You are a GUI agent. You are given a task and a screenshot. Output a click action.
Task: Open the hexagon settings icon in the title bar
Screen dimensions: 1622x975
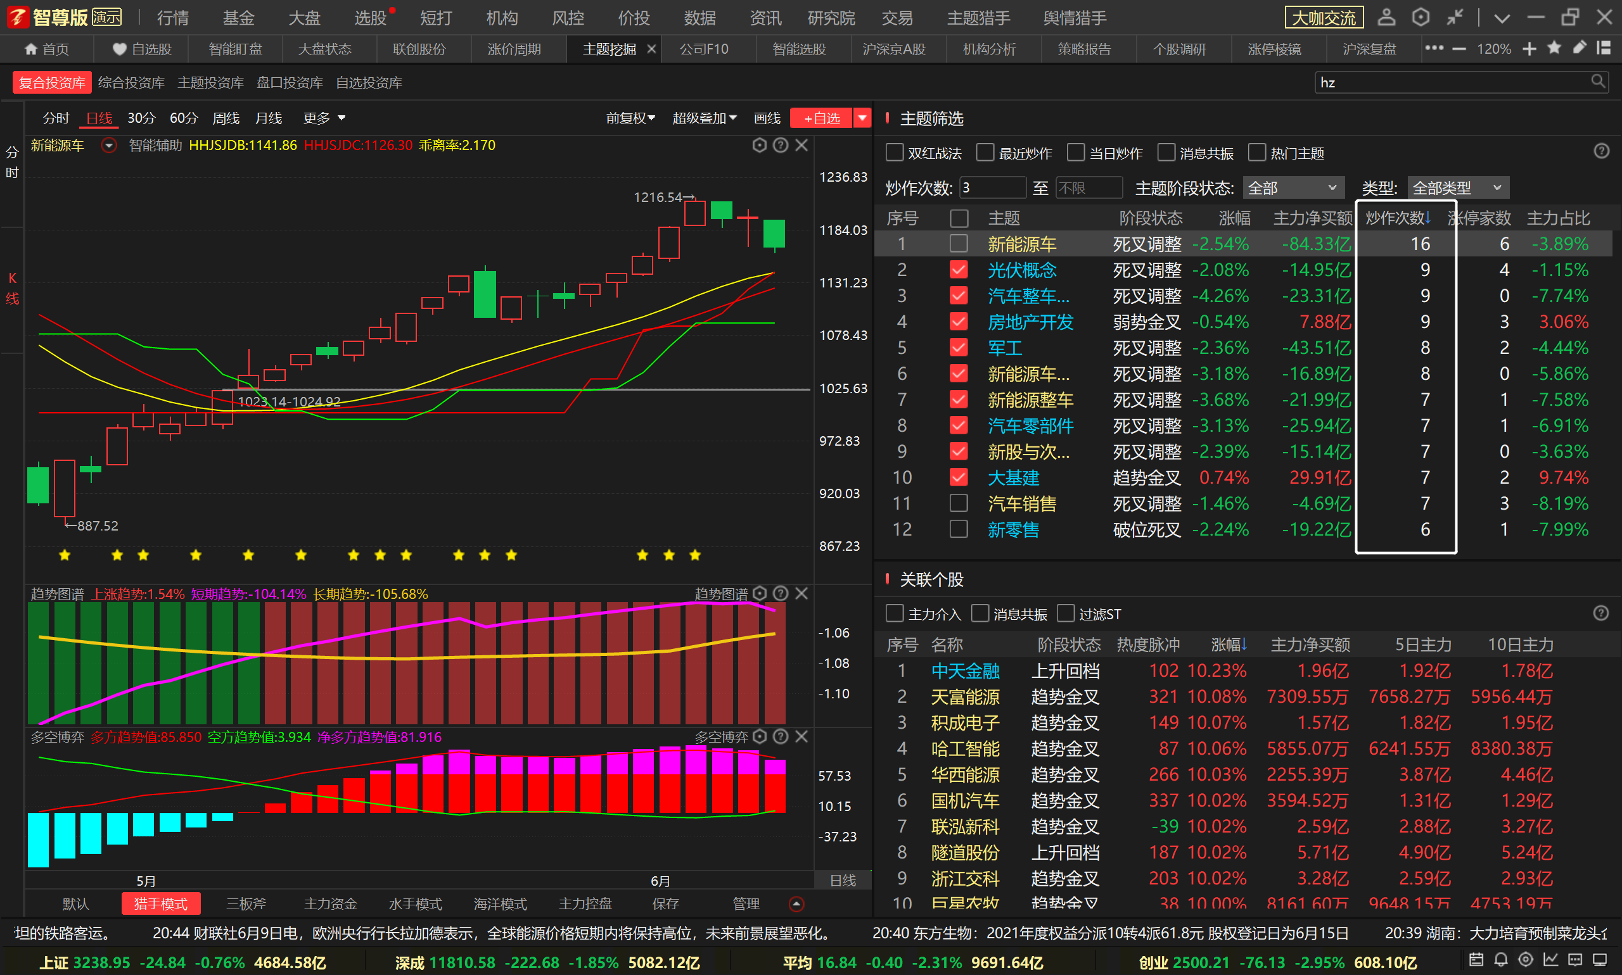(1421, 18)
